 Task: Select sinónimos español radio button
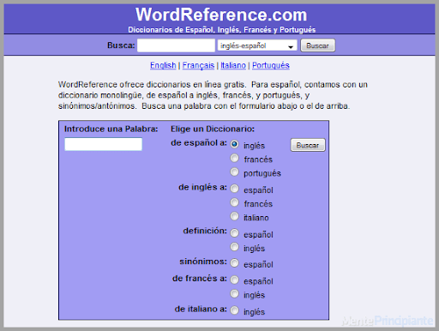(234, 263)
